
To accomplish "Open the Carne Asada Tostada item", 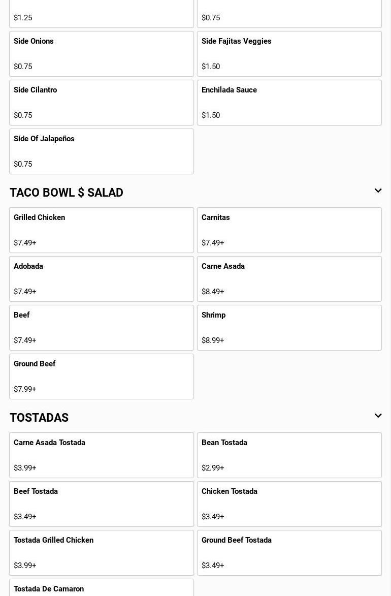I will coord(102,455).
